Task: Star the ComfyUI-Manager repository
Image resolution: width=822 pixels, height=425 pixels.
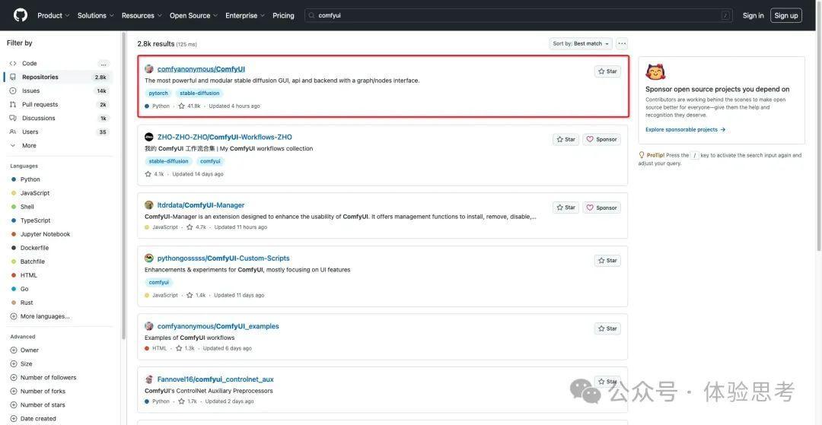Action: (566, 208)
